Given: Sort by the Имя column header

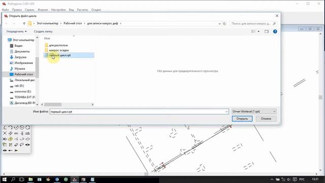Looking at the screenshot, I should click(x=47, y=39).
